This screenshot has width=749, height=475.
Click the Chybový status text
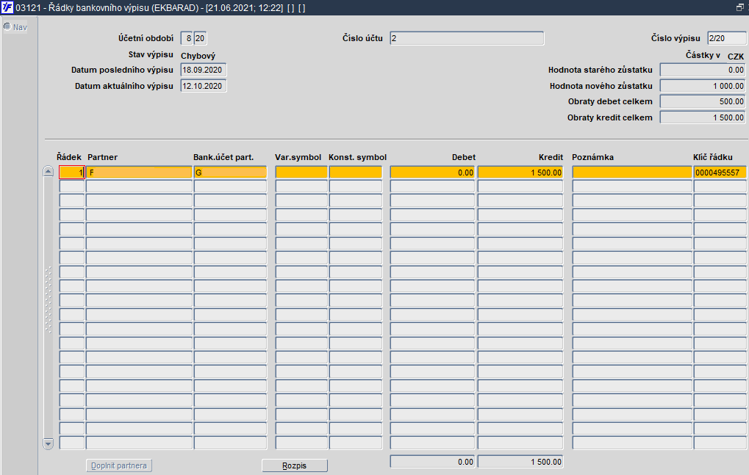(x=198, y=56)
